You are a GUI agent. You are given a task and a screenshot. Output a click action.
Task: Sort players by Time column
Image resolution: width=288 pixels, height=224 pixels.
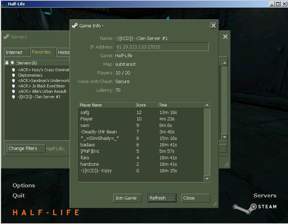(180, 105)
